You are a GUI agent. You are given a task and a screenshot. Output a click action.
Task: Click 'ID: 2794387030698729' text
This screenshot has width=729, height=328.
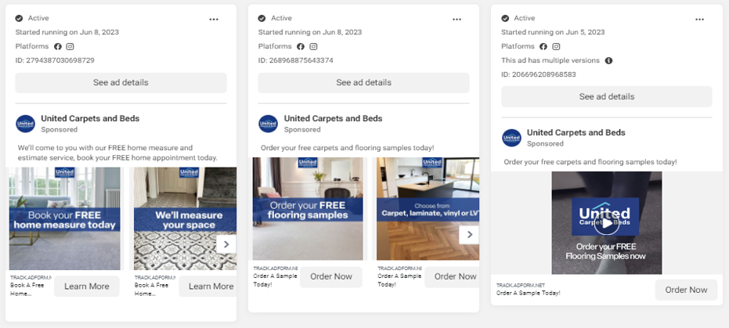pos(55,60)
